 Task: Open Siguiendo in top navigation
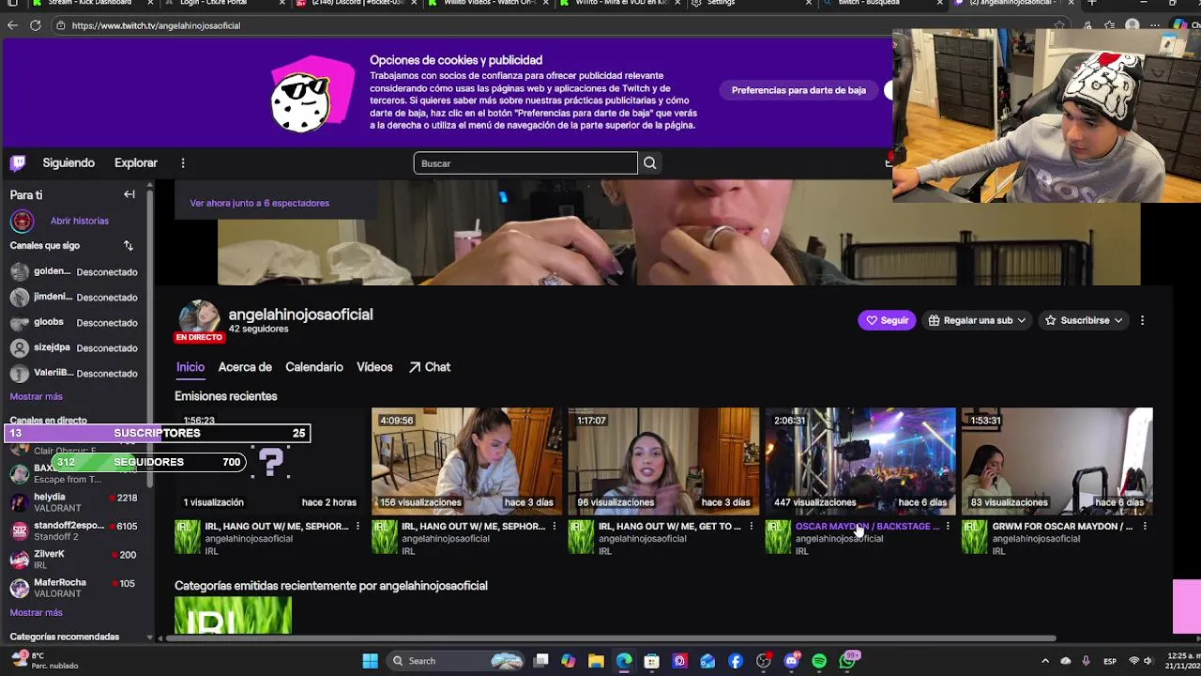coord(68,163)
